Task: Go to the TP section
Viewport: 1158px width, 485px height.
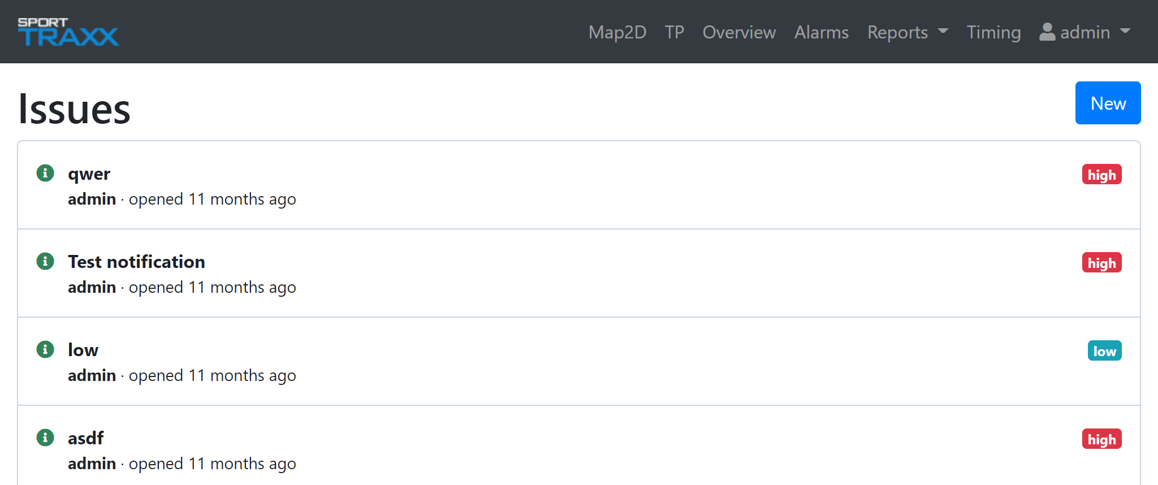Action: click(674, 32)
